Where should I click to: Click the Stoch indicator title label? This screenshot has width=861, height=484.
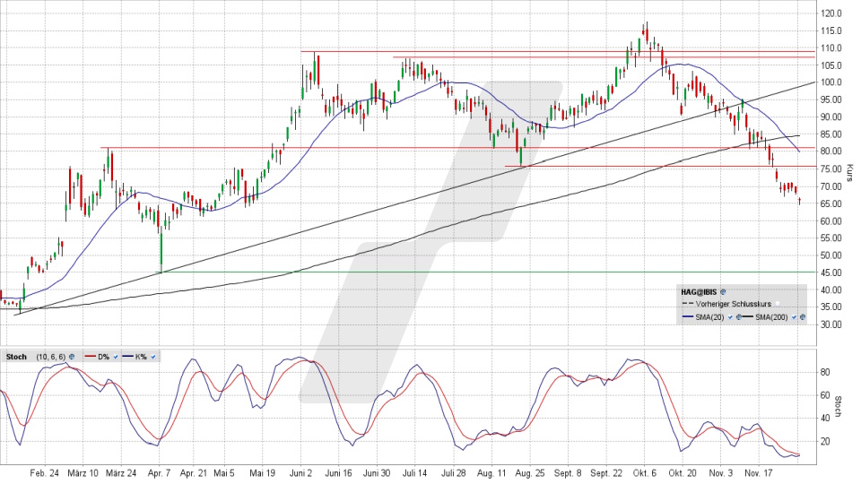tap(14, 357)
